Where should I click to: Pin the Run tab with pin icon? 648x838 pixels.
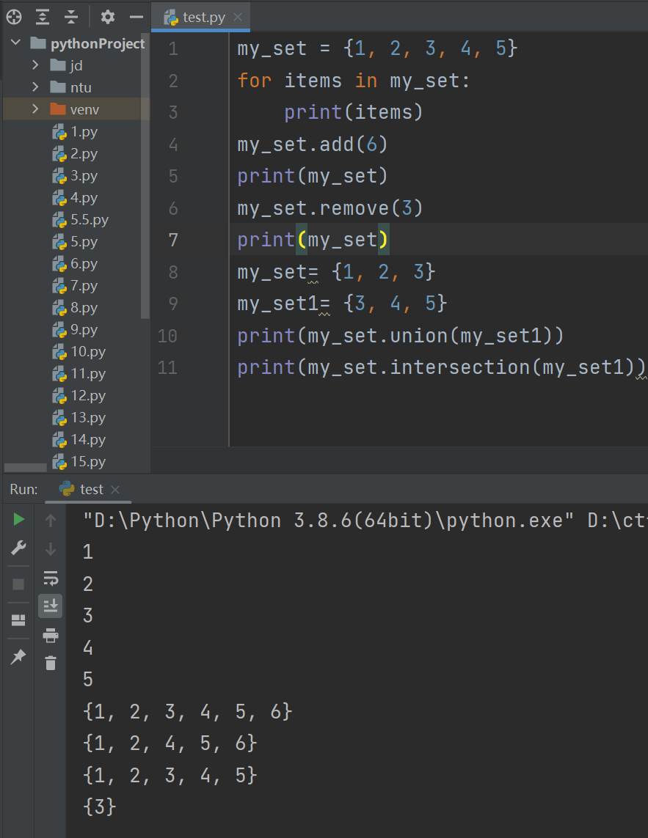point(18,658)
